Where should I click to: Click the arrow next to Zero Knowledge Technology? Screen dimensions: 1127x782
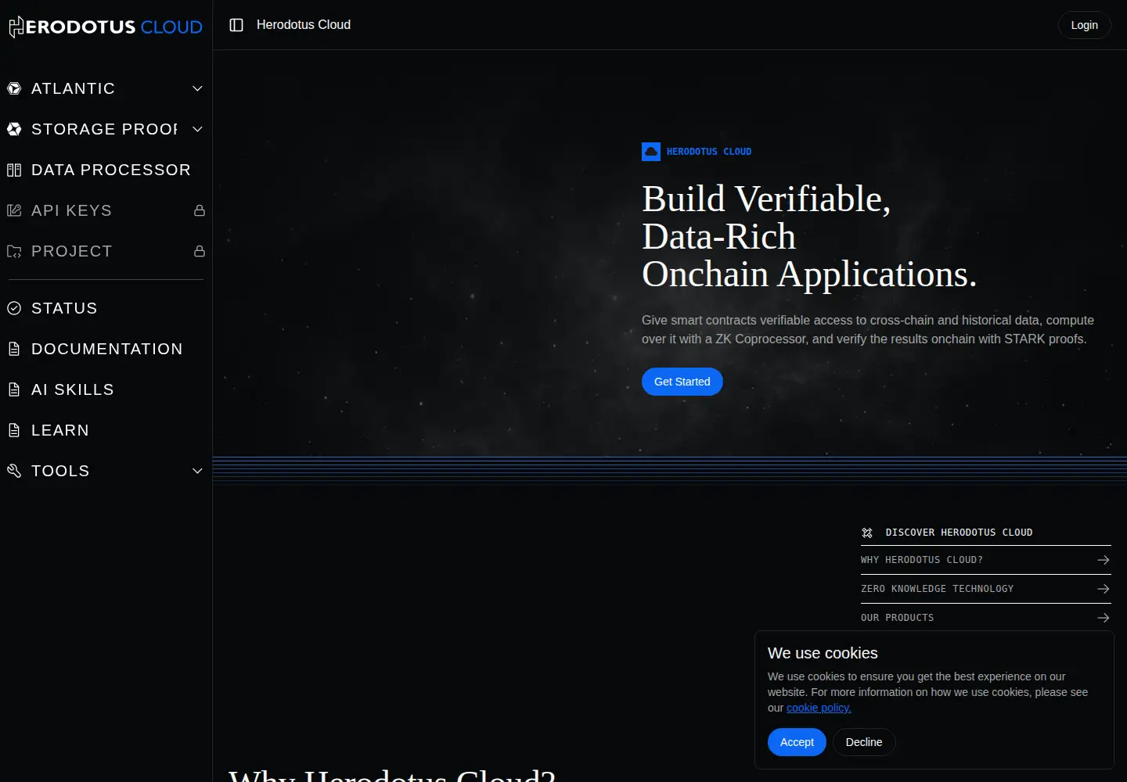pos(1104,589)
